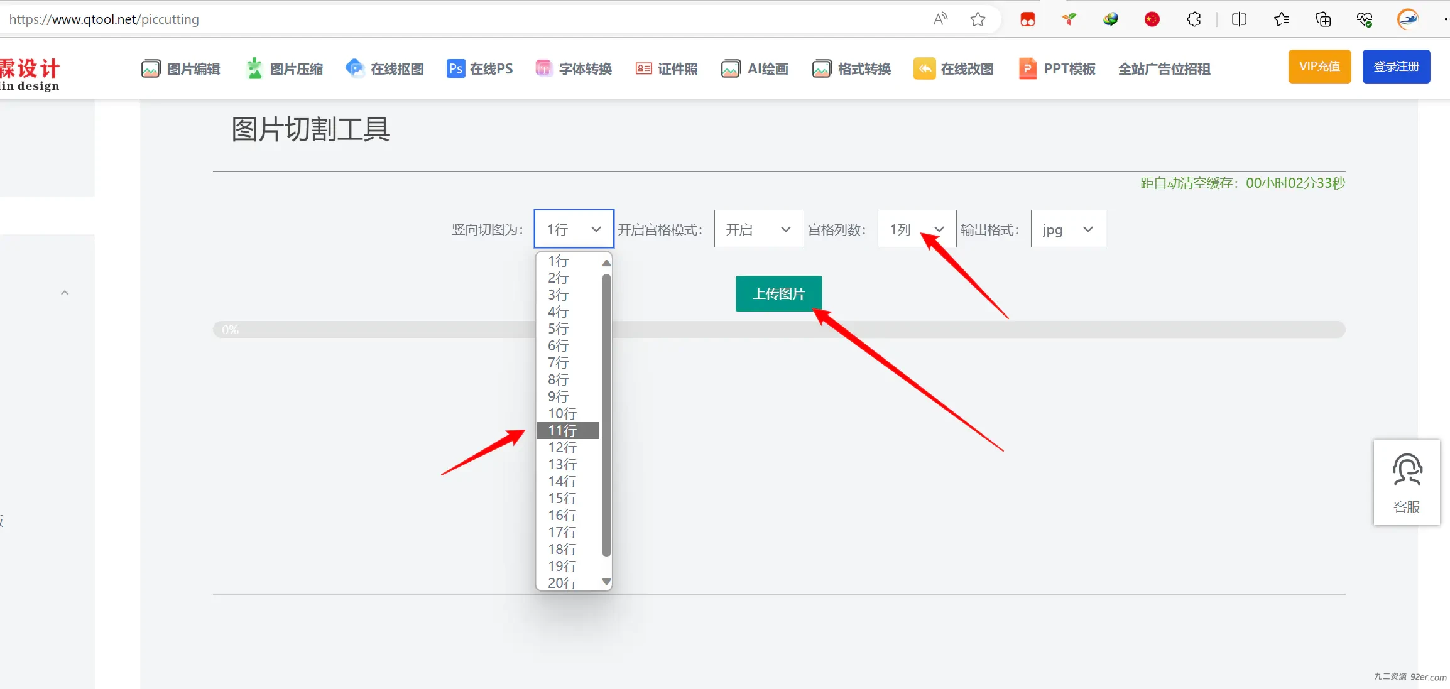Screen dimensions: 1450x689
Task: Select 6行 in the dropdown list
Action: (568, 345)
